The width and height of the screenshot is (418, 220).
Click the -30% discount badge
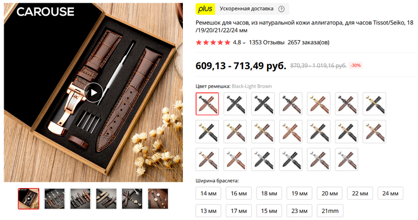pyautogui.click(x=356, y=65)
